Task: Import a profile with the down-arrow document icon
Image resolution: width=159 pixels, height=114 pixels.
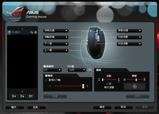Action: click(x=23, y=96)
